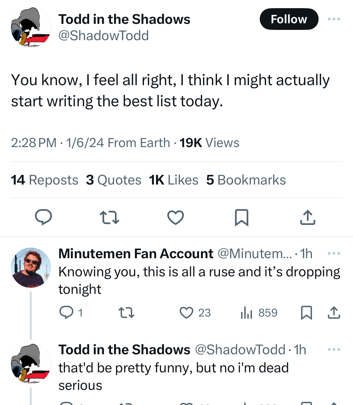Open Todd in the Shadows profile picture
This screenshot has height=405, width=353.
coord(31,27)
